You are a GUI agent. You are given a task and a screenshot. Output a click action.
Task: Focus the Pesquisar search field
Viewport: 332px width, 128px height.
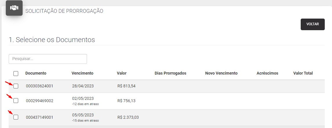pos(48,59)
